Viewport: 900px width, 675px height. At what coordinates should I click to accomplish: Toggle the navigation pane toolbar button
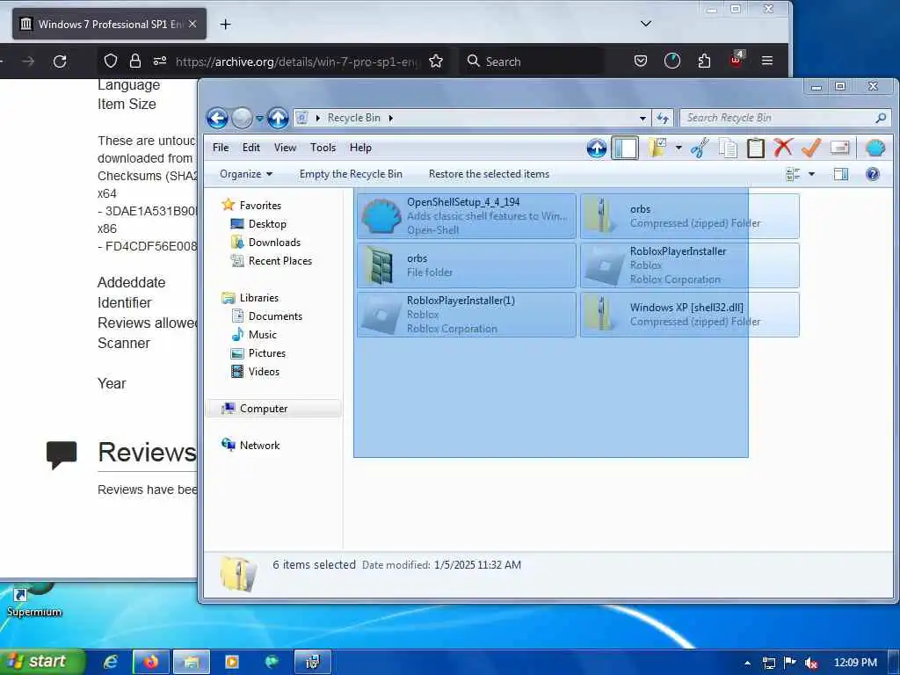click(625, 148)
